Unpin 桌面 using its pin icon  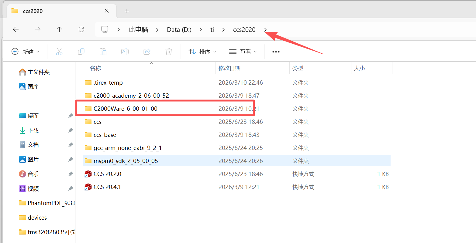(x=71, y=116)
